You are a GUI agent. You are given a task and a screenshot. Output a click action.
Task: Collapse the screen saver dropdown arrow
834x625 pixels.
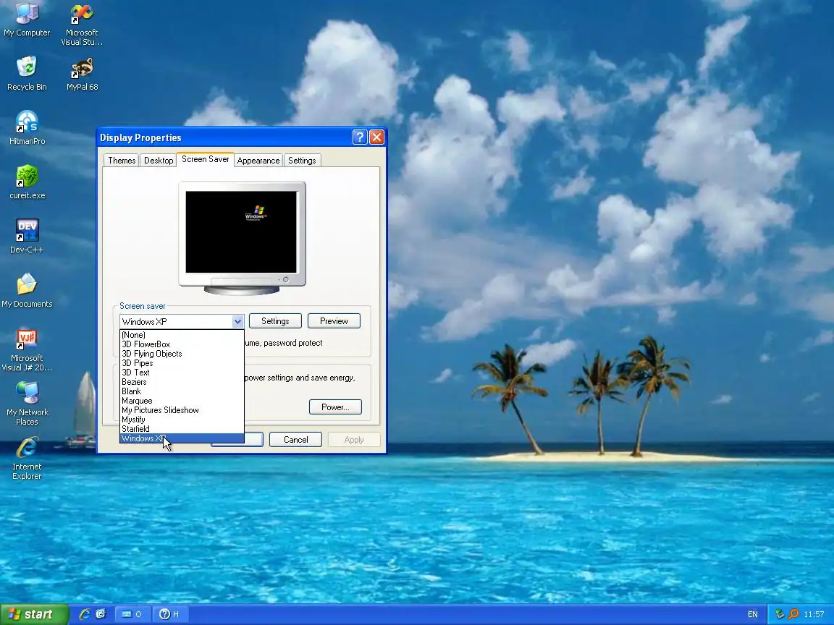tap(237, 321)
